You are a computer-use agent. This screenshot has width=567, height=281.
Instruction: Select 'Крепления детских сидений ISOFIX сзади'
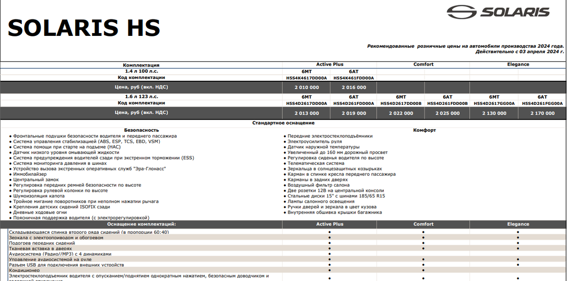(x=62, y=207)
